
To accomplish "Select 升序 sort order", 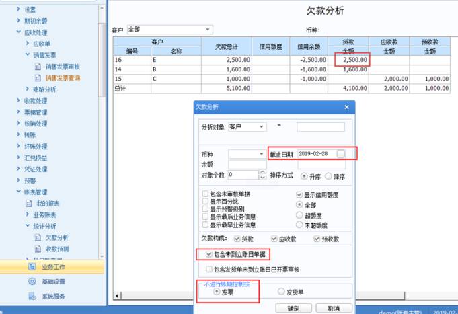I will click(304, 176).
